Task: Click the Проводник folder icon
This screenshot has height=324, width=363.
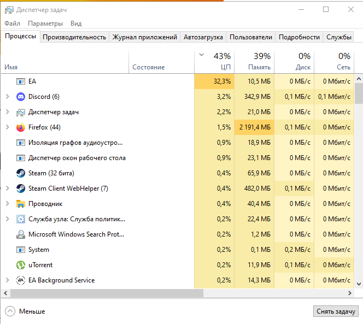Action: click(21, 204)
